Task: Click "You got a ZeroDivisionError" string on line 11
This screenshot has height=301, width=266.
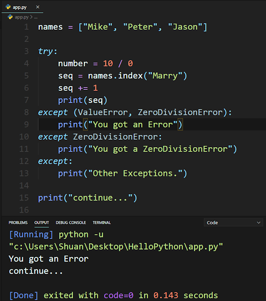Action: point(160,149)
